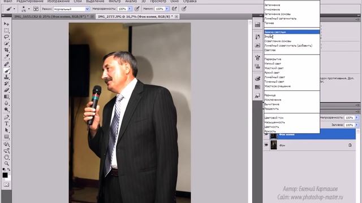Switch to IMG_1655.CR2 document tab
Screen dimensions: 362x203
51,16
